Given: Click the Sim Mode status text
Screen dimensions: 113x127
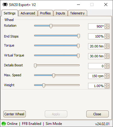Looking at the screenshot, I should tap(54, 124).
